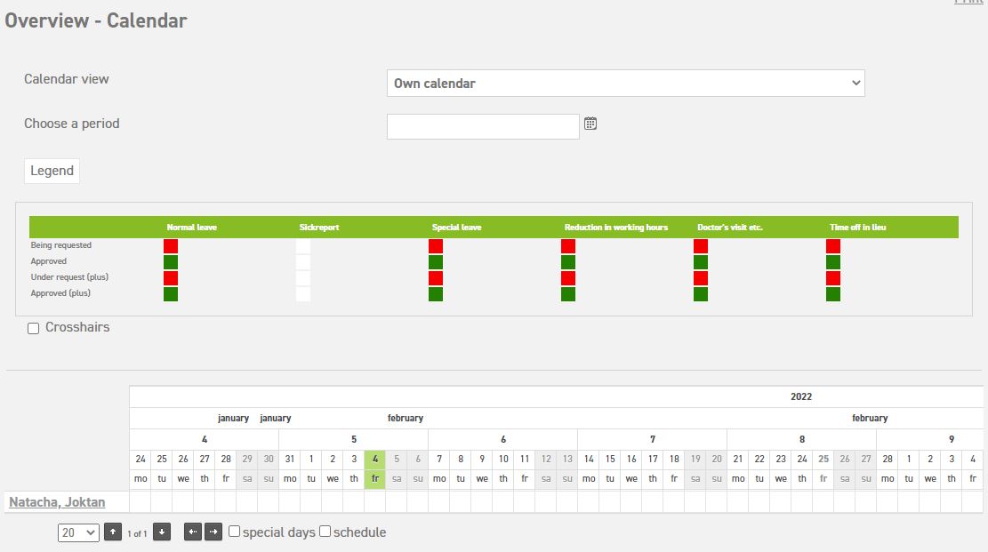Click the up arrow to go previous page
This screenshot has height=552, width=988.
point(113,532)
